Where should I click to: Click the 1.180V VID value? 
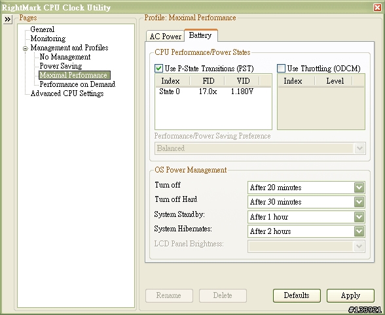tap(242, 91)
